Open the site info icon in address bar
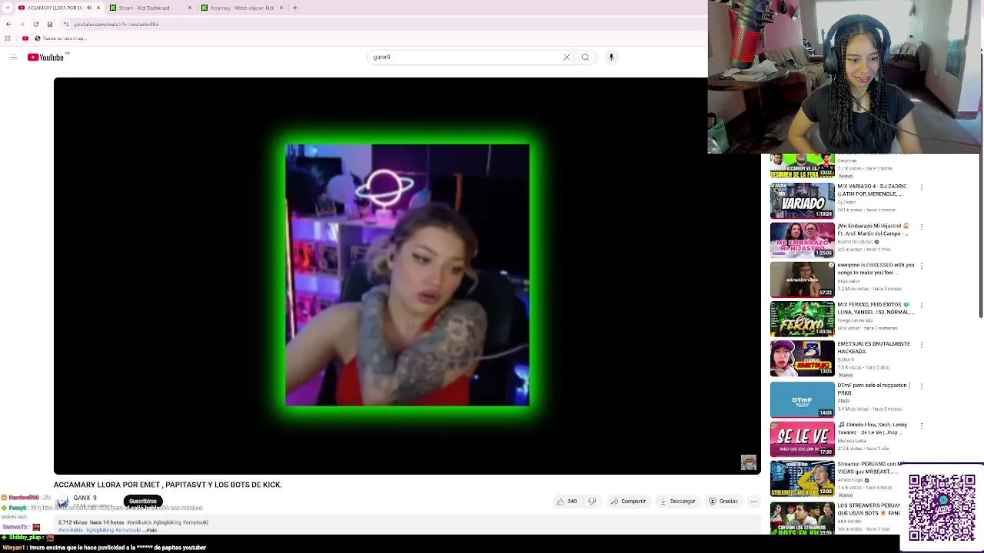This screenshot has height=553, width=984. click(66, 24)
